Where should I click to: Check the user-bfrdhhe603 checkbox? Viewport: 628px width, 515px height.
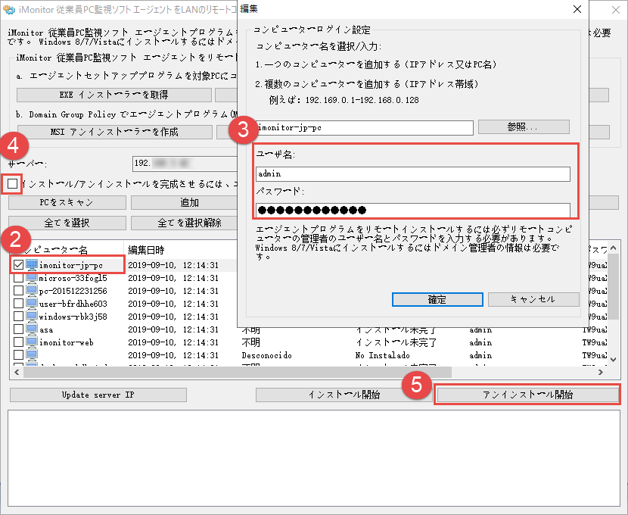(x=18, y=304)
